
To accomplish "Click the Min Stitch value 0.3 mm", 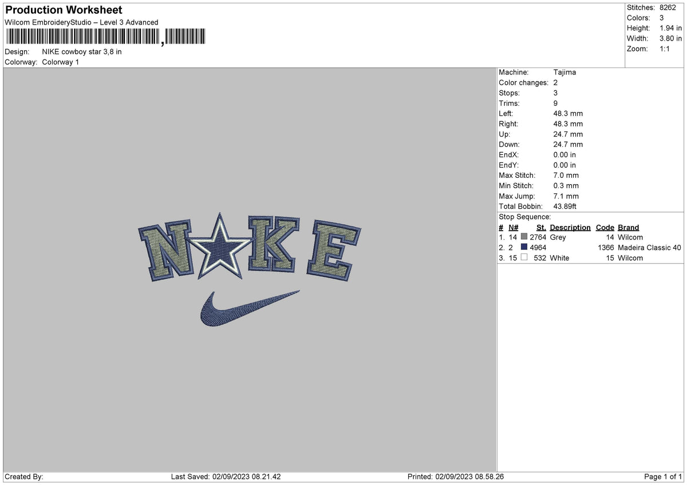I will tap(566, 186).
